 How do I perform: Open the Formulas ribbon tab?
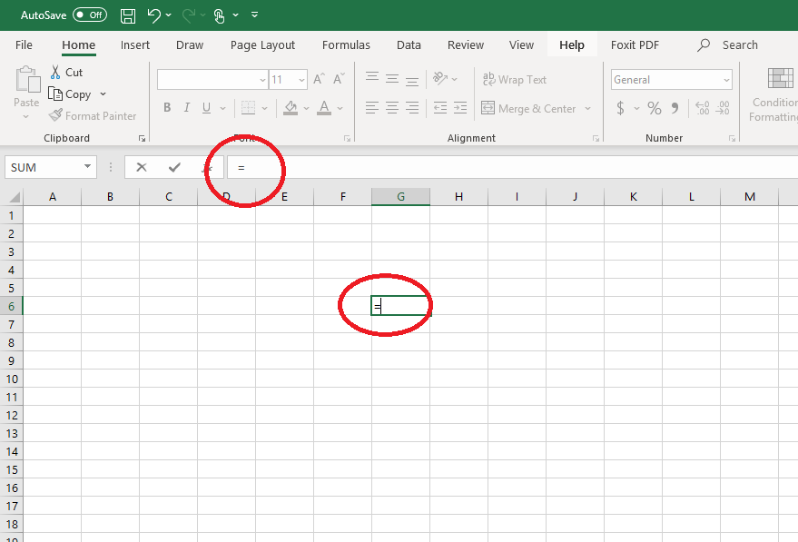pos(346,44)
